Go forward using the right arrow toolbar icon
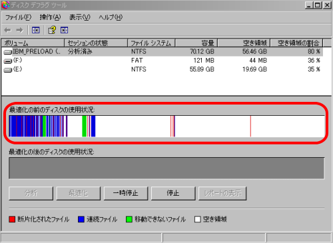Viewport: 333px width, 243px height. 20,30
